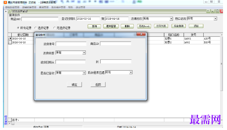Click the inner window control-menu icon
Image resolution: width=227 pixels, height=130 pixels.
tap(10, 11)
